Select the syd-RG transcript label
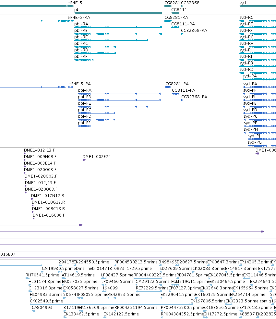Viewport: 276px width, 319px height. point(246,37)
